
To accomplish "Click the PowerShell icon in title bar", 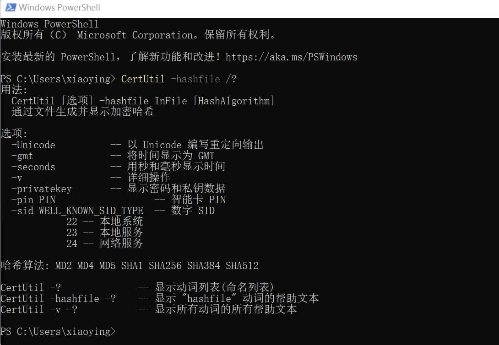I will pos(10,8).
